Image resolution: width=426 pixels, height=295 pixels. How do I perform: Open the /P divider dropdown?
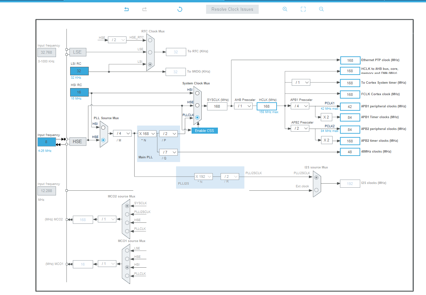point(168,134)
